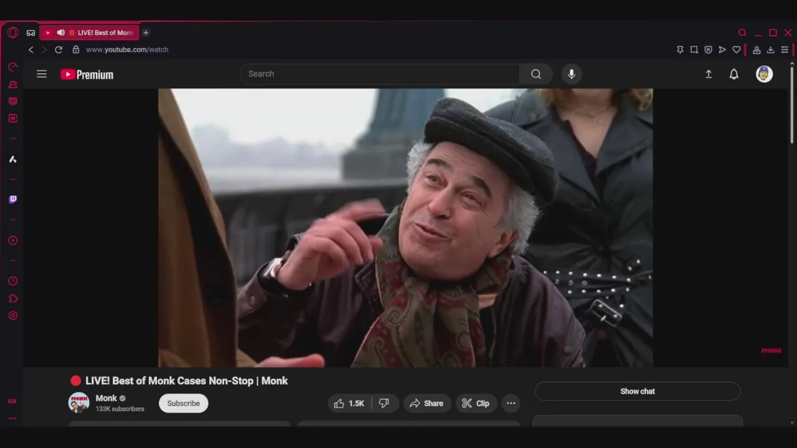The width and height of the screenshot is (797, 448).
Task: Open the GX Cleaner sidebar icon
Action: pos(12,84)
